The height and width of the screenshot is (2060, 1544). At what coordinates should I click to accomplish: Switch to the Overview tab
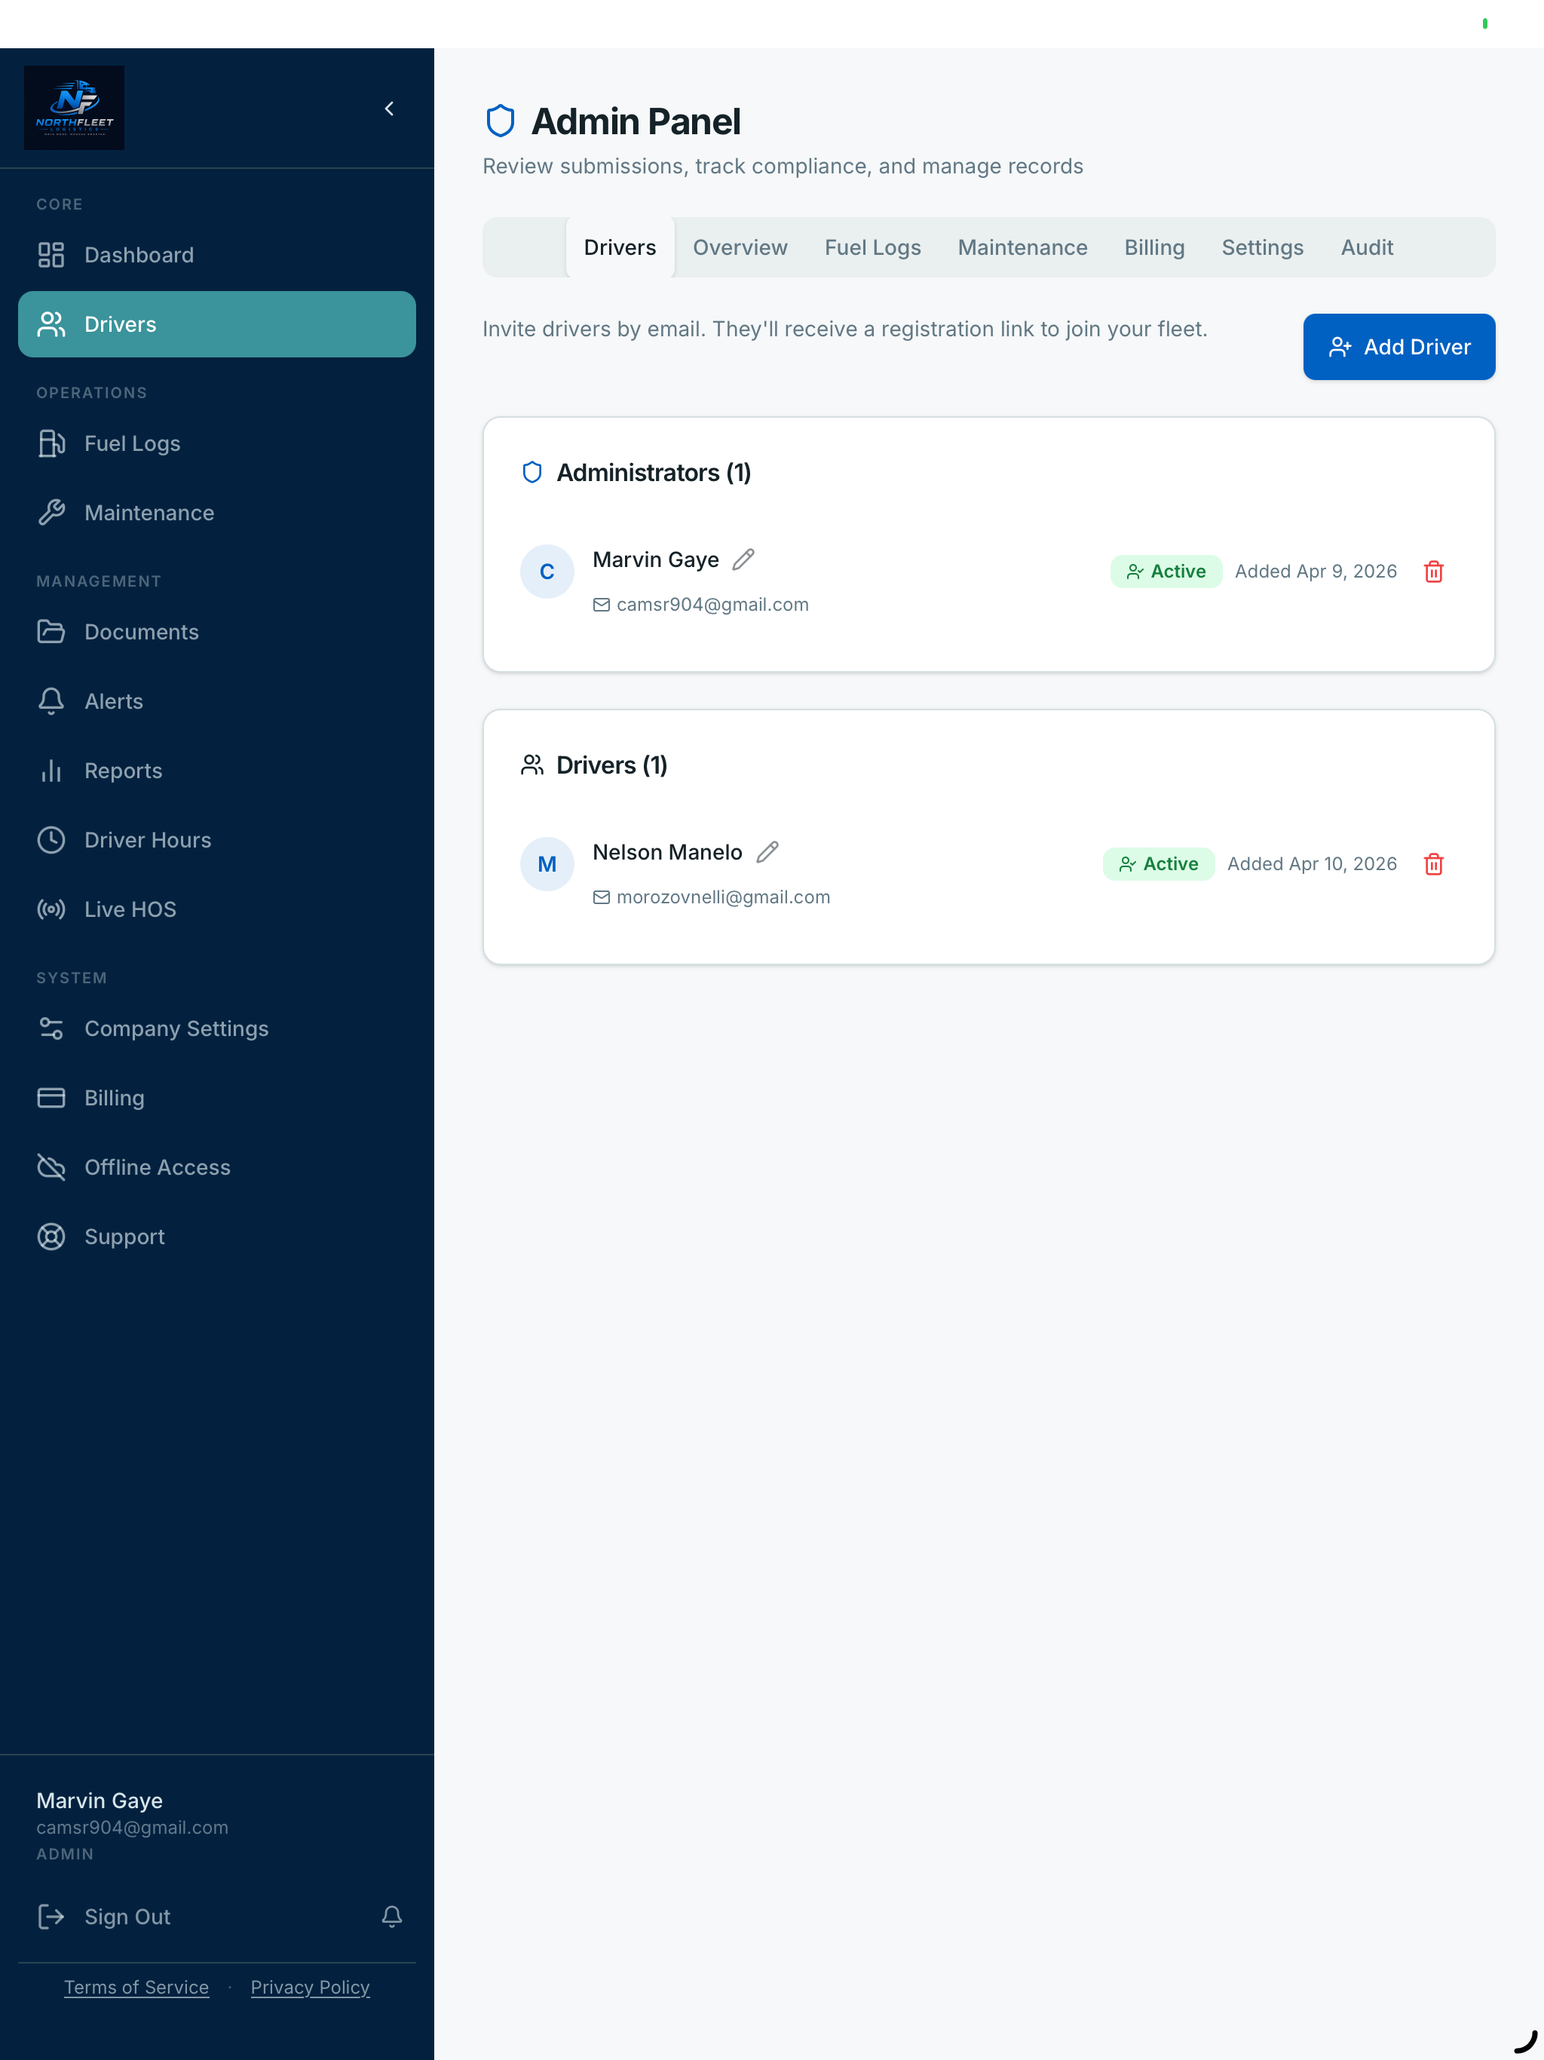tap(740, 248)
